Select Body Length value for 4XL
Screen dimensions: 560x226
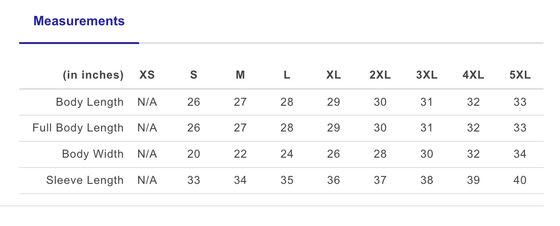click(x=473, y=102)
